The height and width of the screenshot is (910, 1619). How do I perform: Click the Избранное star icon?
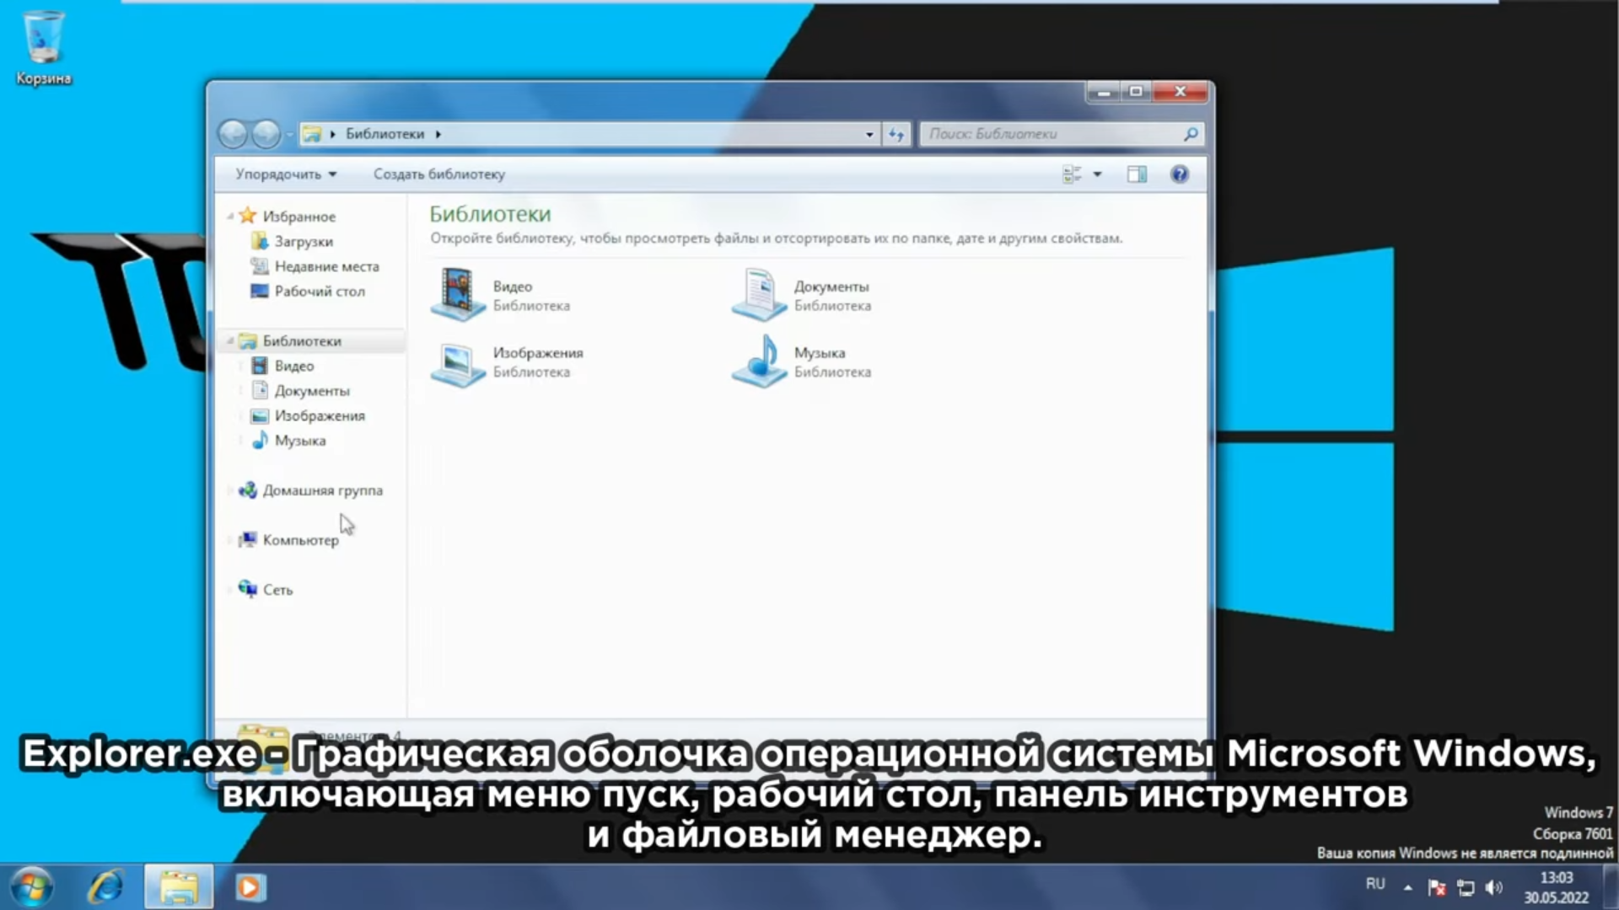click(247, 216)
